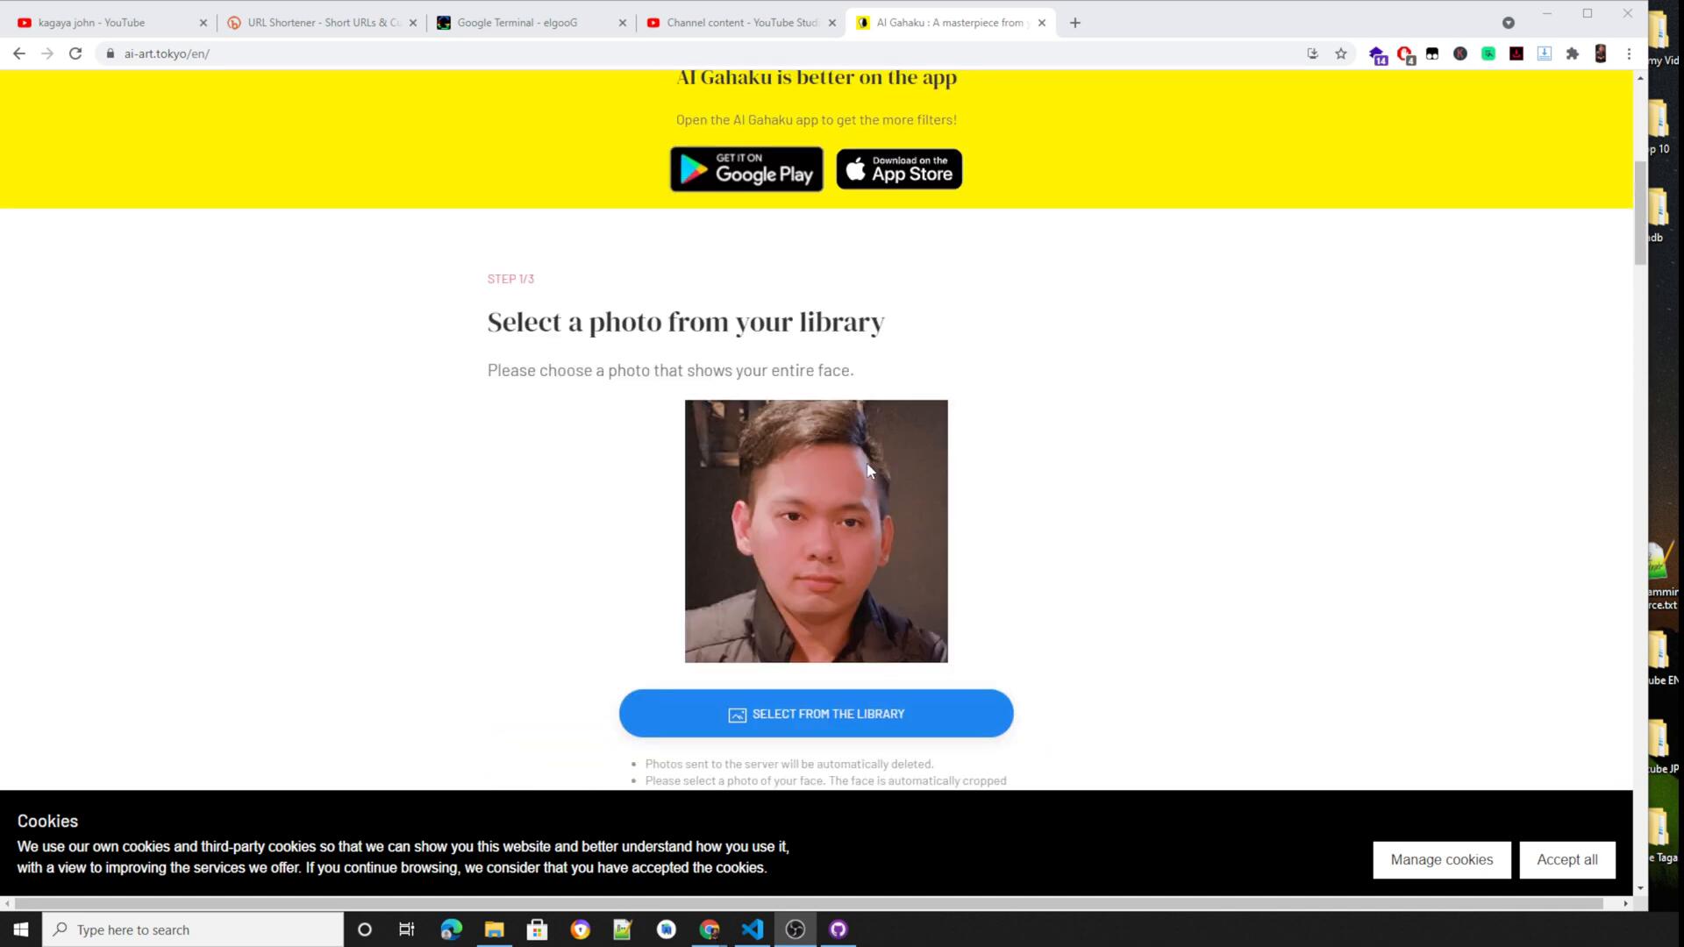
Task: Click Manage cookies button
Action: pyautogui.click(x=1441, y=859)
